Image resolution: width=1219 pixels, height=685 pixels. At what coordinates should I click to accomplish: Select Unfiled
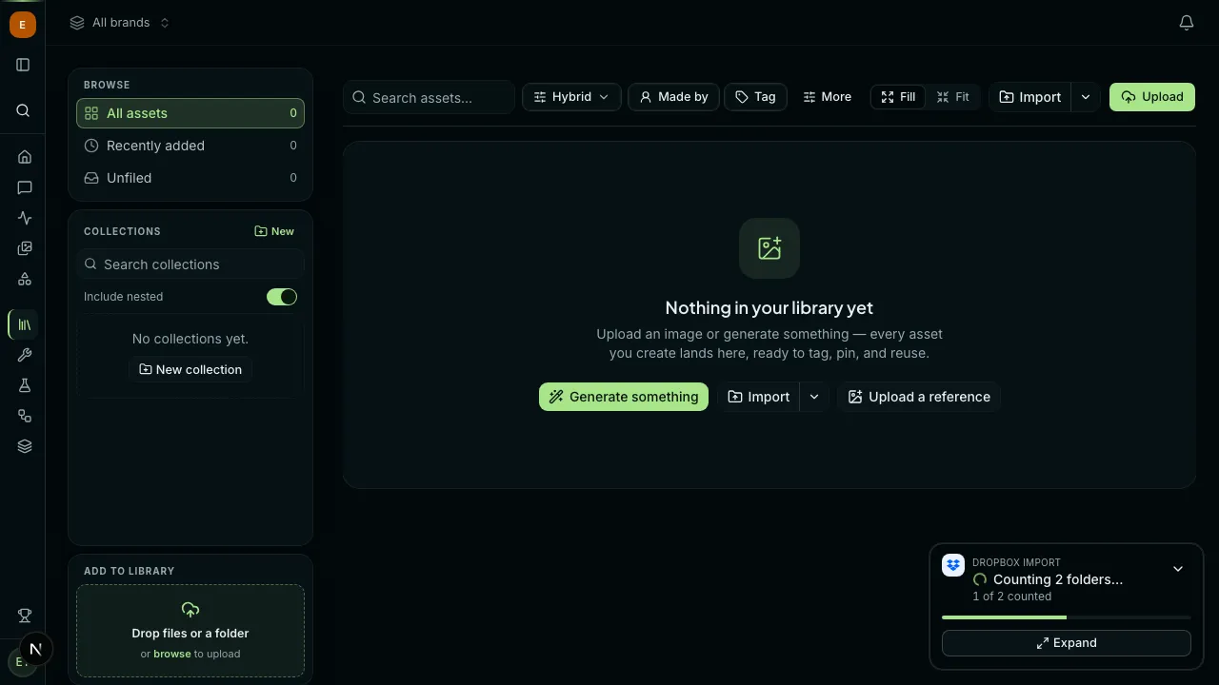(x=190, y=178)
